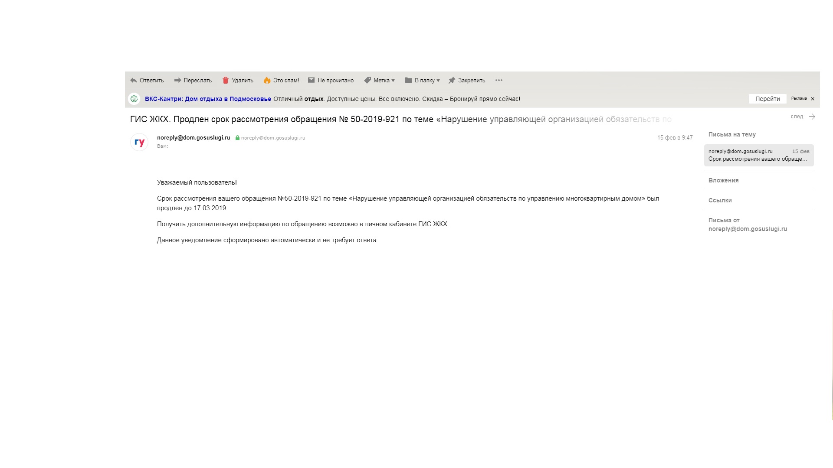833x468 pixels.
Task: Click the Уважаемый пользователь! greeting text
Action: tap(197, 182)
